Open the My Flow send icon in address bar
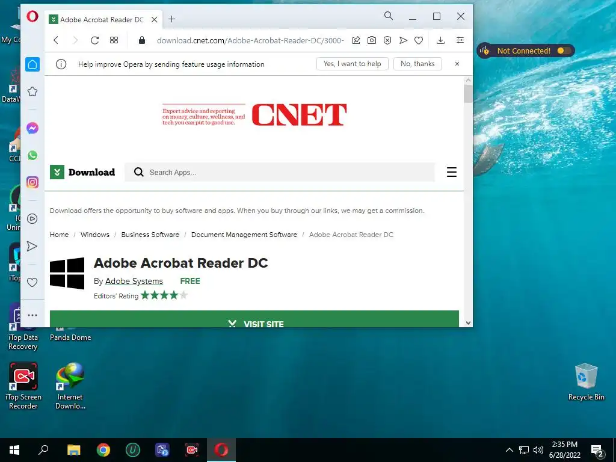Screen dimensions: 616x462 tap(403, 40)
